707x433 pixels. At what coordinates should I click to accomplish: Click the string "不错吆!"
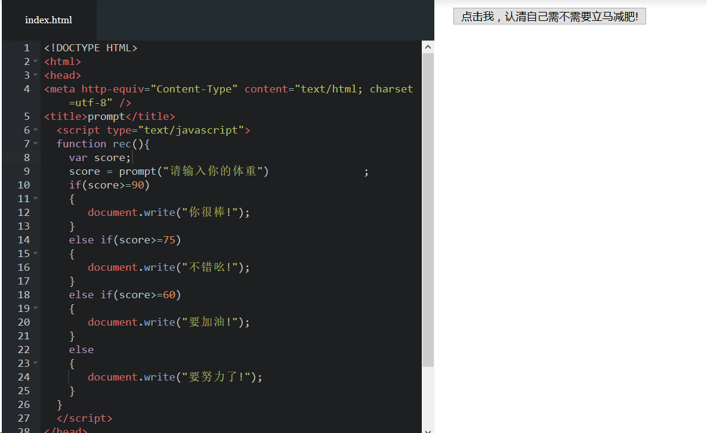pos(209,267)
